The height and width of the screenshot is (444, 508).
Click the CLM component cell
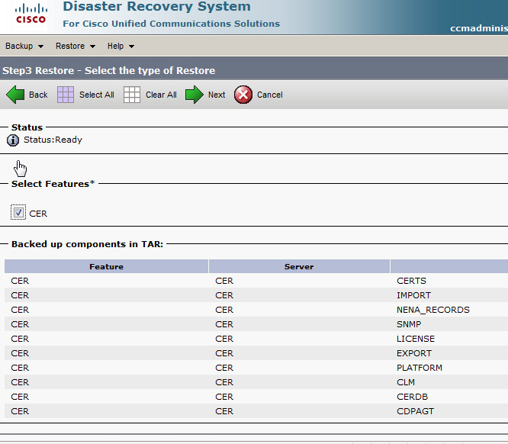click(x=406, y=382)
